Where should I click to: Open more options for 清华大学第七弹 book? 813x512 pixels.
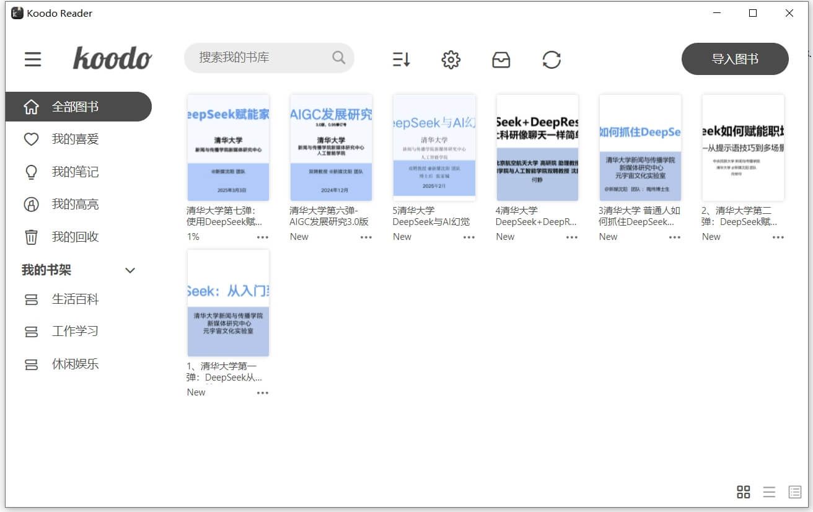(x=262, y=237)
